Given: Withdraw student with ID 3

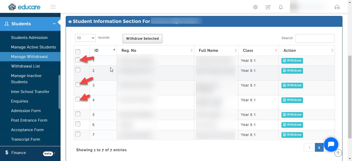Looking at the screenshot, I should coord(292,86).
